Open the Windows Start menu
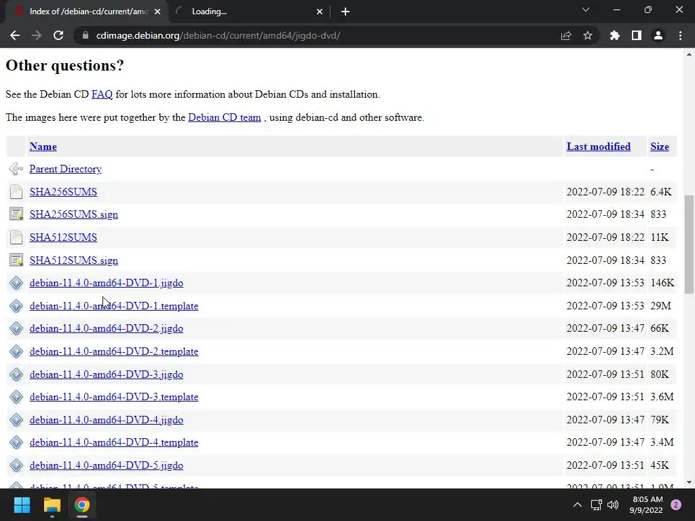Viewport: 695px width, 521px height. tap(22, 505)
